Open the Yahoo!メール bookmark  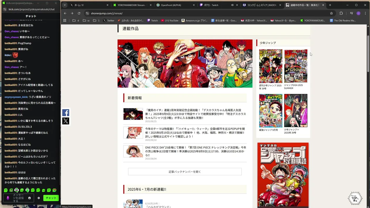click(283, 21)
